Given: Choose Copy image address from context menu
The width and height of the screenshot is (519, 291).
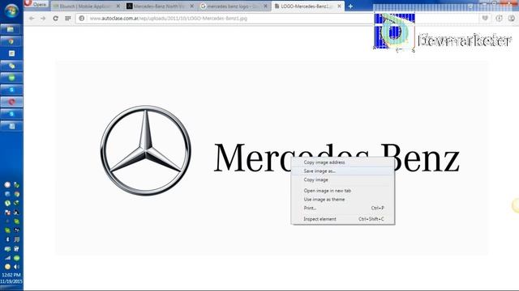Looking at the screenshot, I should pos(342,162).
